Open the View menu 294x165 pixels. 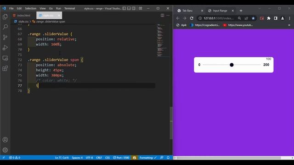43,8
